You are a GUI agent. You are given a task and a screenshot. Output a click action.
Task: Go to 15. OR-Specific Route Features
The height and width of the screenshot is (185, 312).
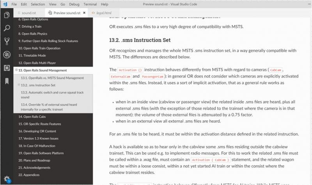click(x=40, y=124)
